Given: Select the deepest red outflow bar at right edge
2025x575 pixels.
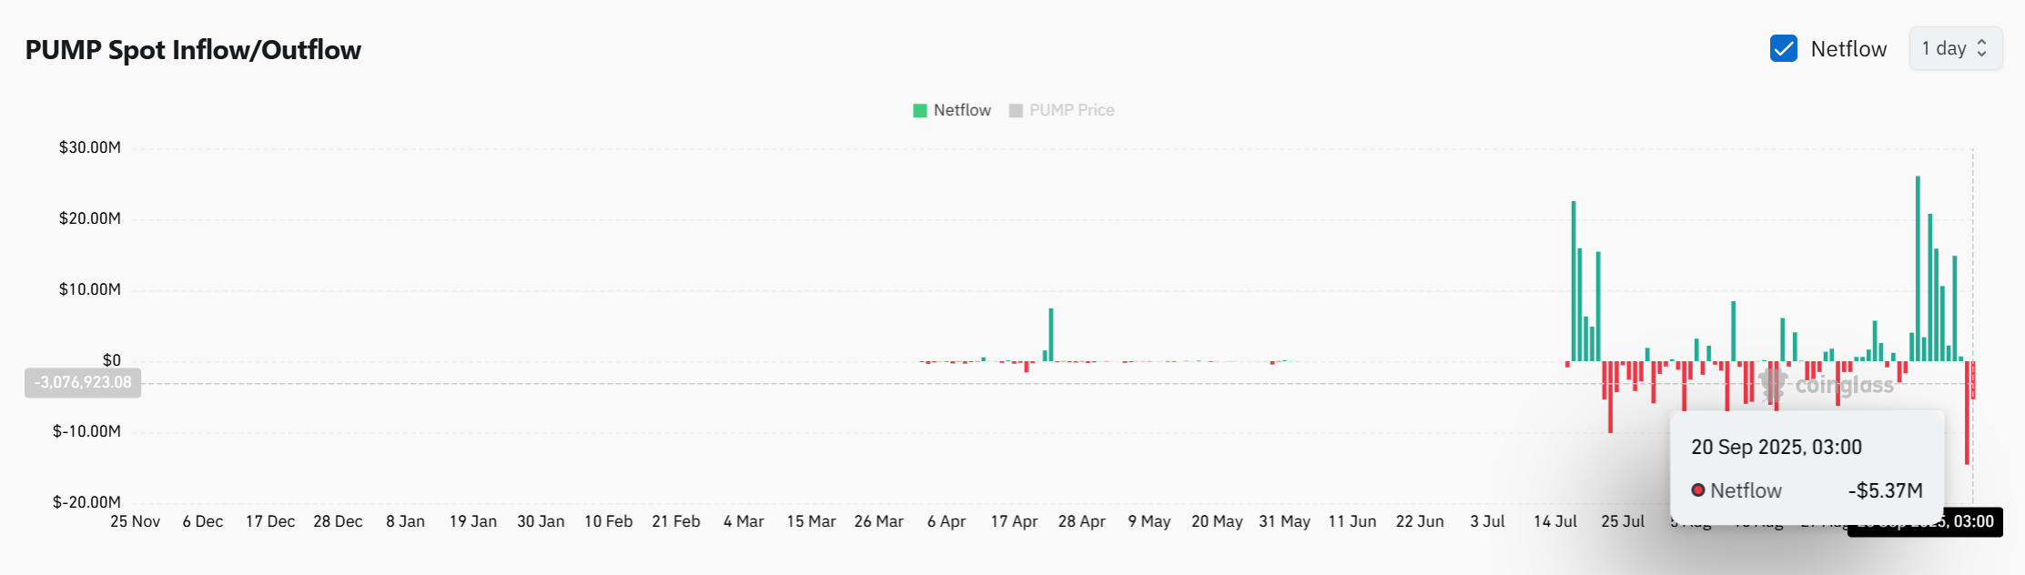Looking at the screenshot, I should [1967, 414].
